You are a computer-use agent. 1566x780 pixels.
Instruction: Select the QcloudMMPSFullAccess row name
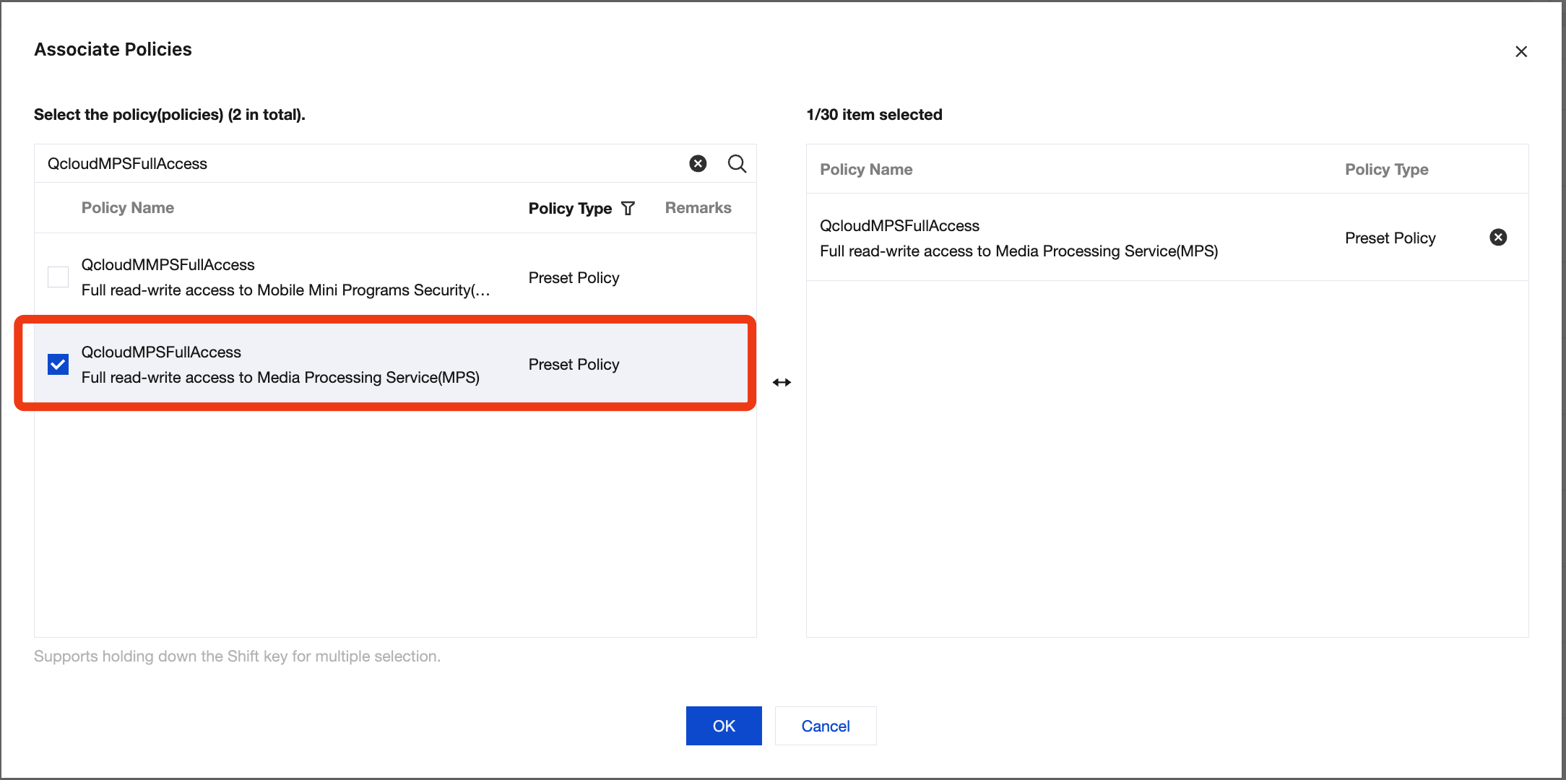[168, 265]
